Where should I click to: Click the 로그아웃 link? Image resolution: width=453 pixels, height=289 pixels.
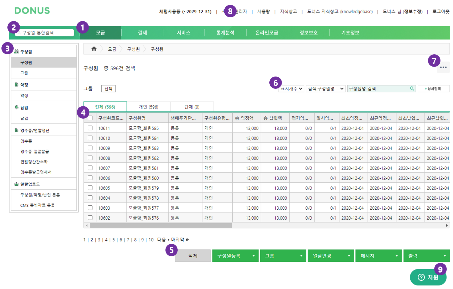(441, 11)
